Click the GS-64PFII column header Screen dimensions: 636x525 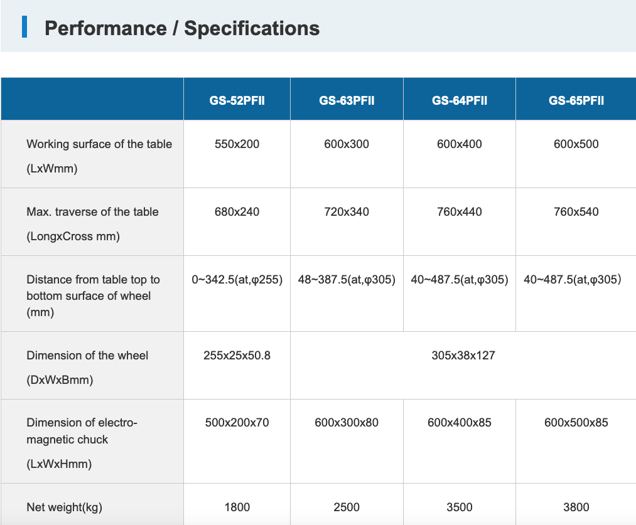click(460, 100)
